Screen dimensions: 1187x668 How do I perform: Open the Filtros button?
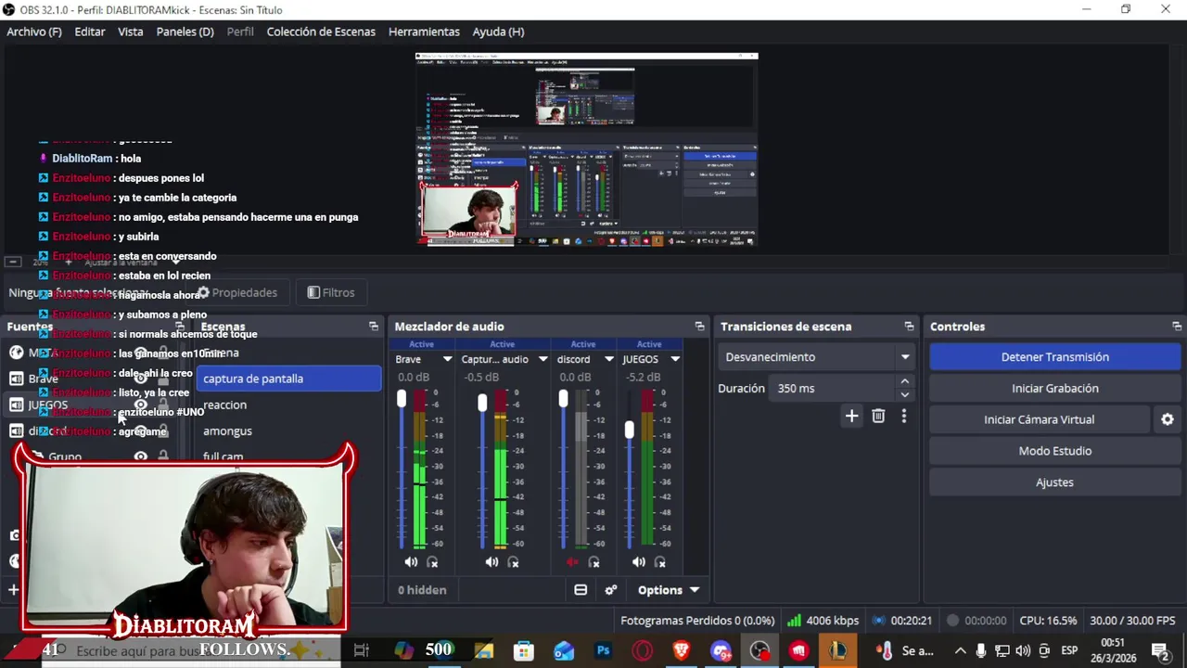point(331,292)
